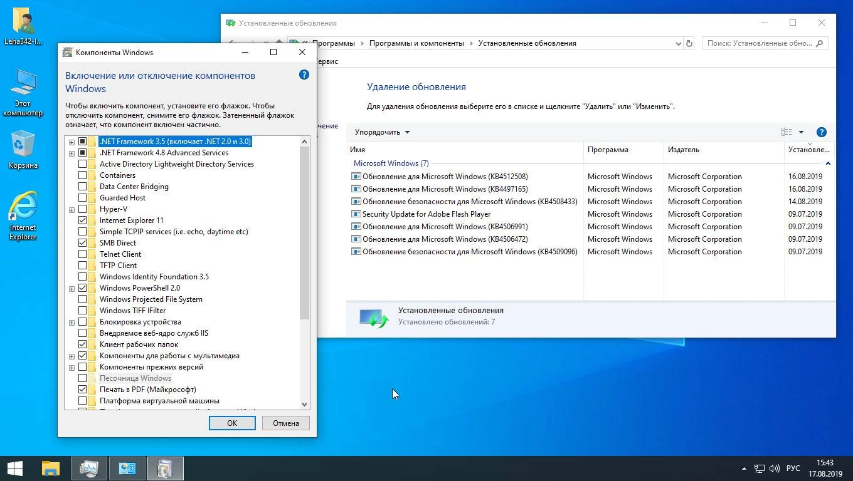
Task: Uncheck Клиент рабочих папок checkbox
Action: tap(83, 344)
